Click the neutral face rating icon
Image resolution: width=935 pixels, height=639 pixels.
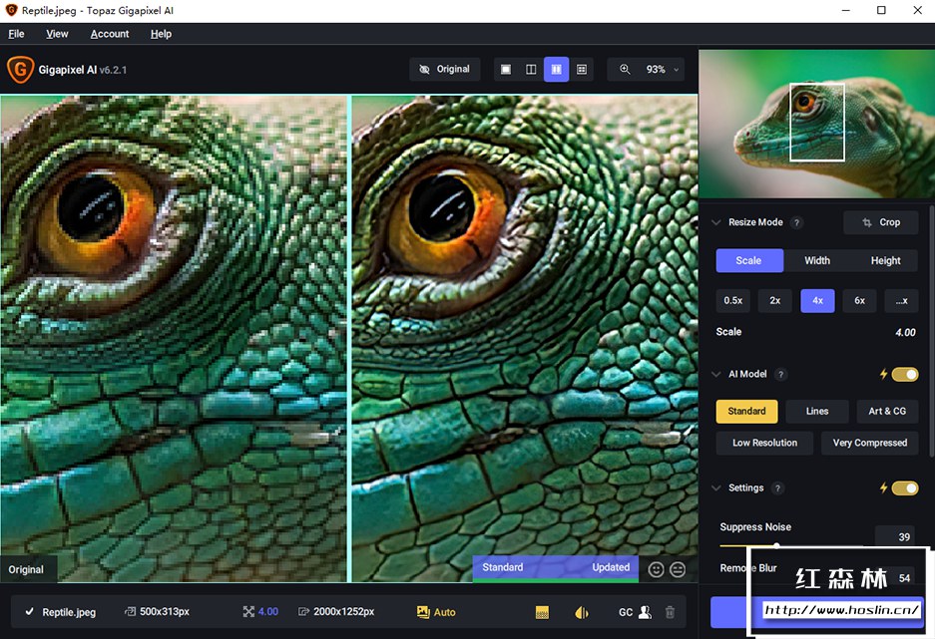[678, 570]
